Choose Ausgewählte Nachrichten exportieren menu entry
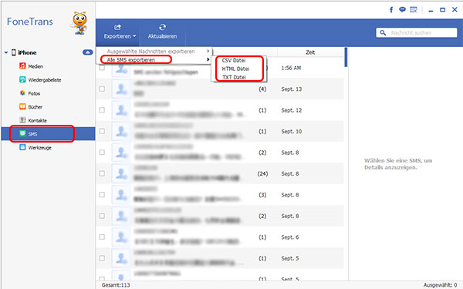The height and width of the screenshot is (289, 463). pos(154,52)
